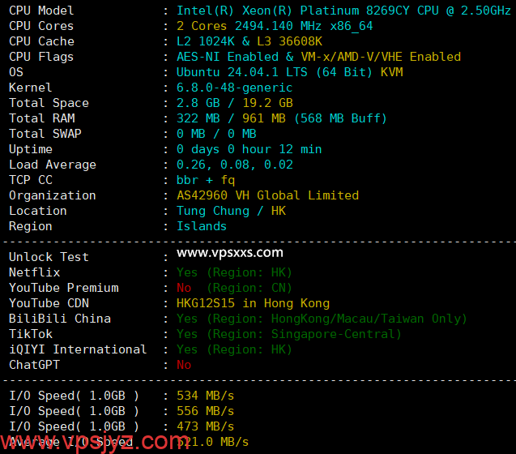
Task: Click the ChatGPT result 'No'
Action: [184, 365]
